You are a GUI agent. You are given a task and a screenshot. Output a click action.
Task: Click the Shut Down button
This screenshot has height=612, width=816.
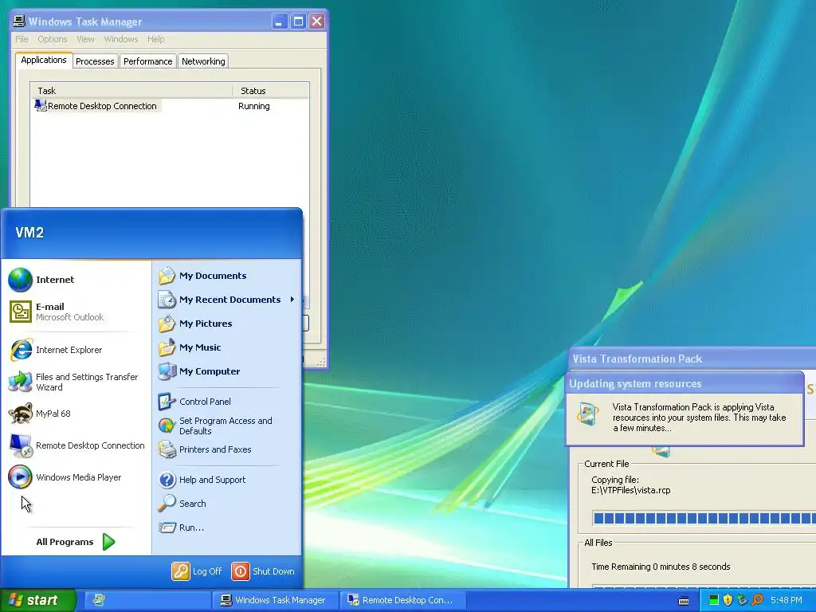pos(263,571)
